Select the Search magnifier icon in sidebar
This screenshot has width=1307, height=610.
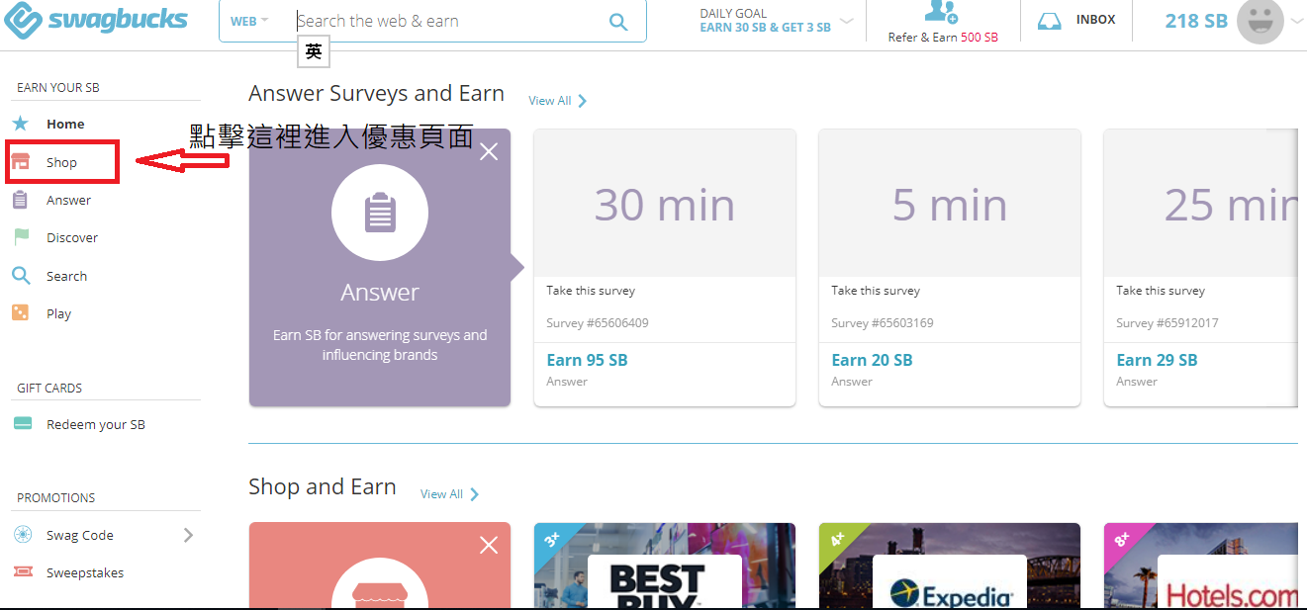tap(21, 276)
